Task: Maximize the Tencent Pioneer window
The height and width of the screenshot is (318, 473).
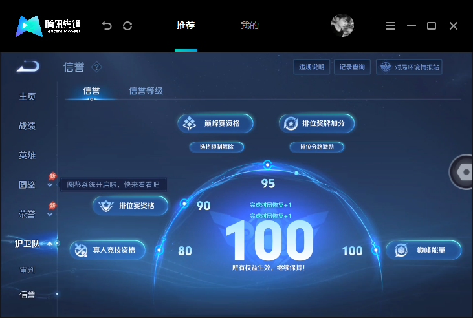Action: (x=432, y=26)
